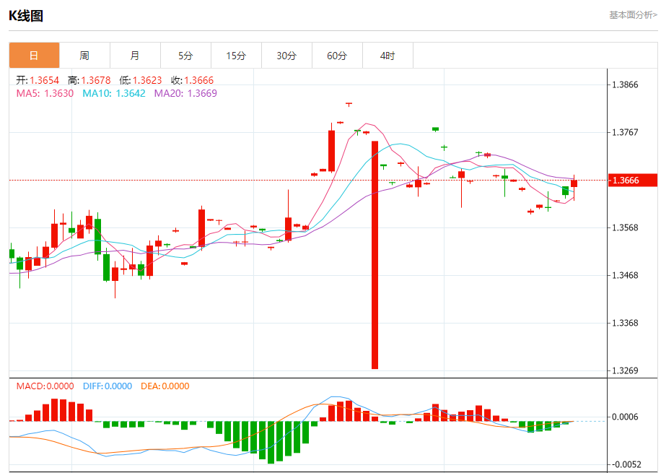
Task: Select the 日 daily chart tab
Action: [x=34, y=56]
